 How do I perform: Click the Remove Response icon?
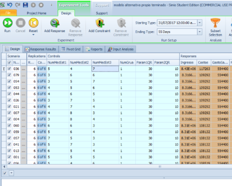76,23
